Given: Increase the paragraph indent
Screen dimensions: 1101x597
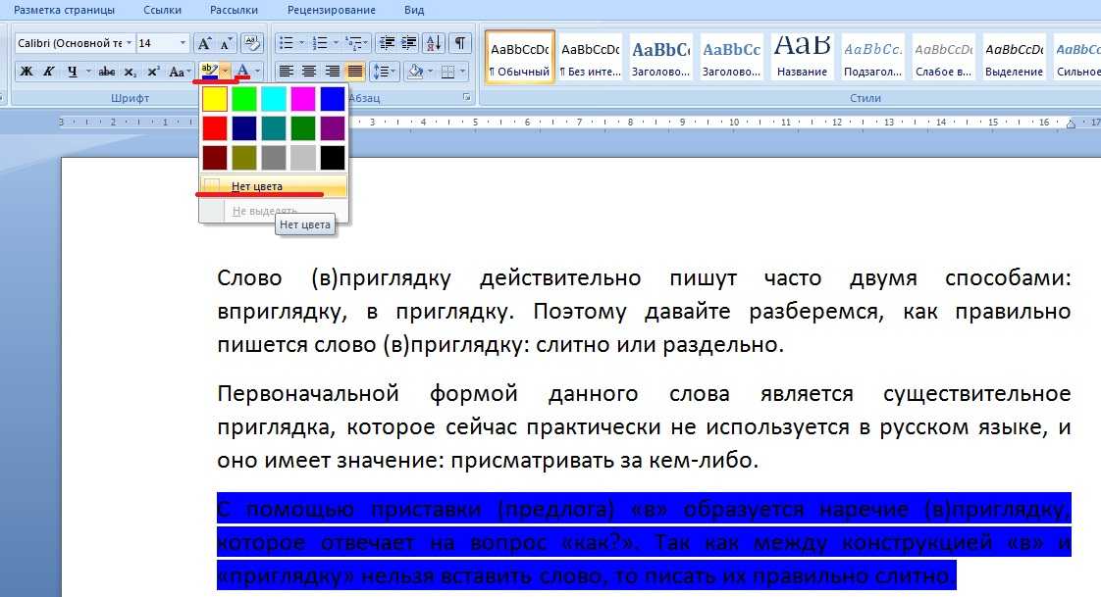Looking at the screenshot, I should coord(408,43).
